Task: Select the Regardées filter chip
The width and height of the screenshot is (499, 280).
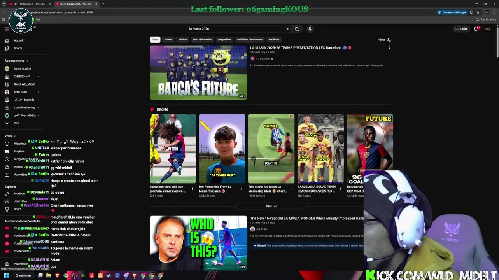Action: pyautogui.click(x=225, y=39)
